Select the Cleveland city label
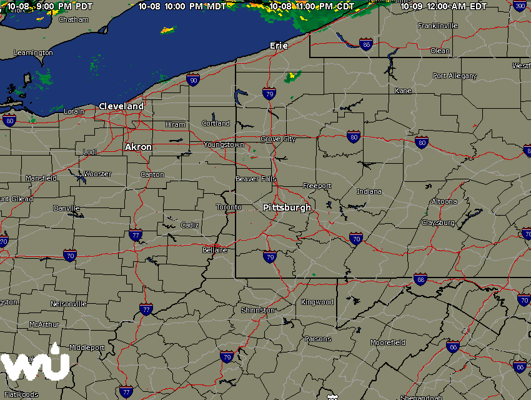This screenshot has height=400, width=531. pos(121,106)
